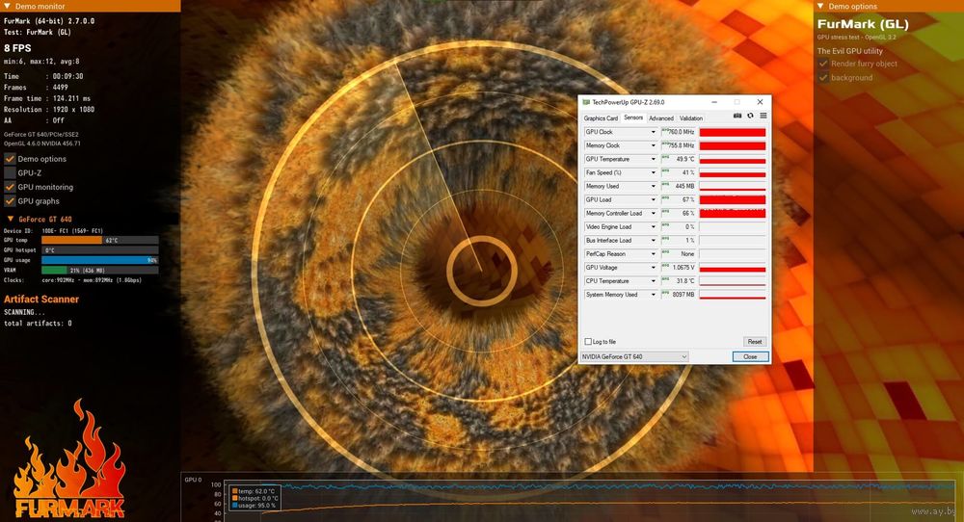Click the GPU-Z refresh icon
The image size is (964, 522).
[x=750, y=117]
